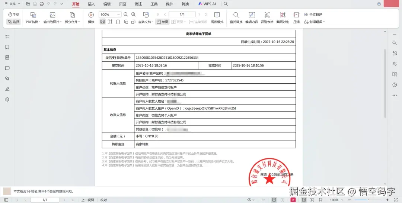Screen dimensions: 402x203
Task: Open the layers panel in left sidebar
Action: tap(7, 99)
